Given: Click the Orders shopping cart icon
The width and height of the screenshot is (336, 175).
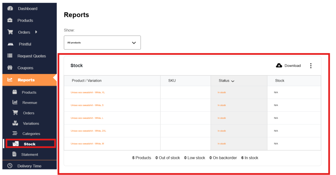Looking at the screenshot, I should point(10,32).
